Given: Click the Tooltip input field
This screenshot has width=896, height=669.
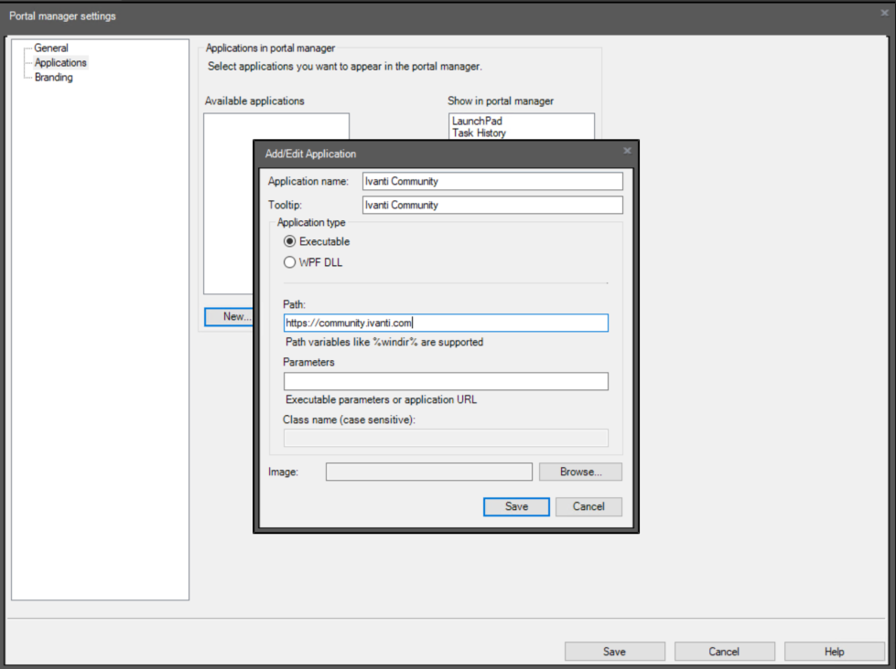Looking at the screenshot, I should [491, 205].
